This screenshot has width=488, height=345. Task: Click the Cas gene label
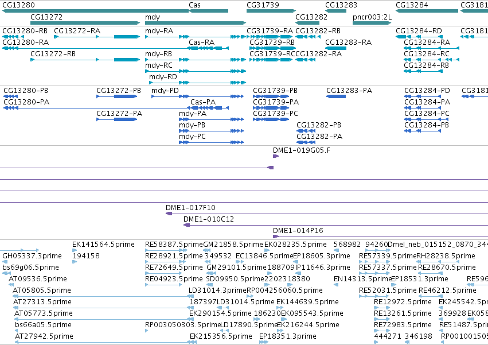coord(194,5)
